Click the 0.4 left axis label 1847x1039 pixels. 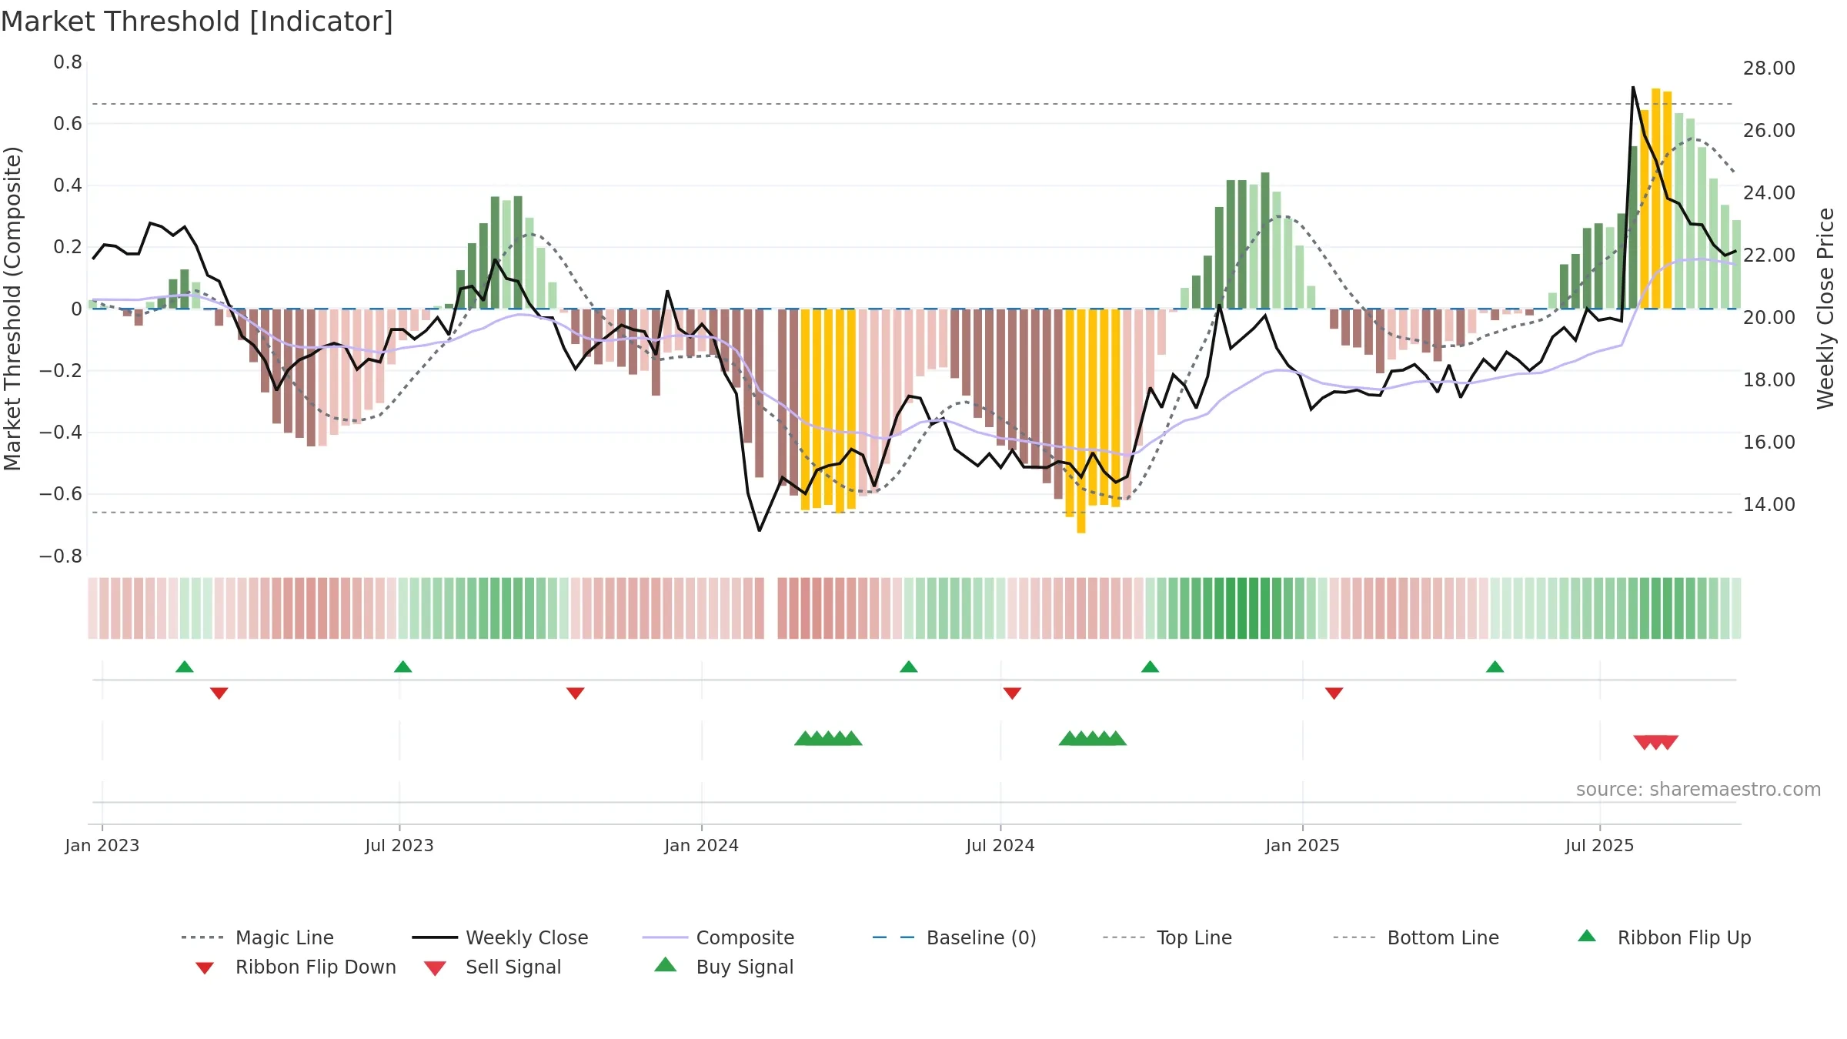coord(68,185)
